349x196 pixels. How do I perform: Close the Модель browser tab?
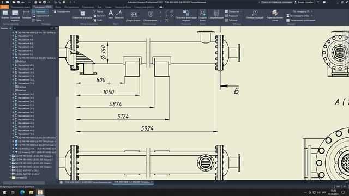[10, 28]
